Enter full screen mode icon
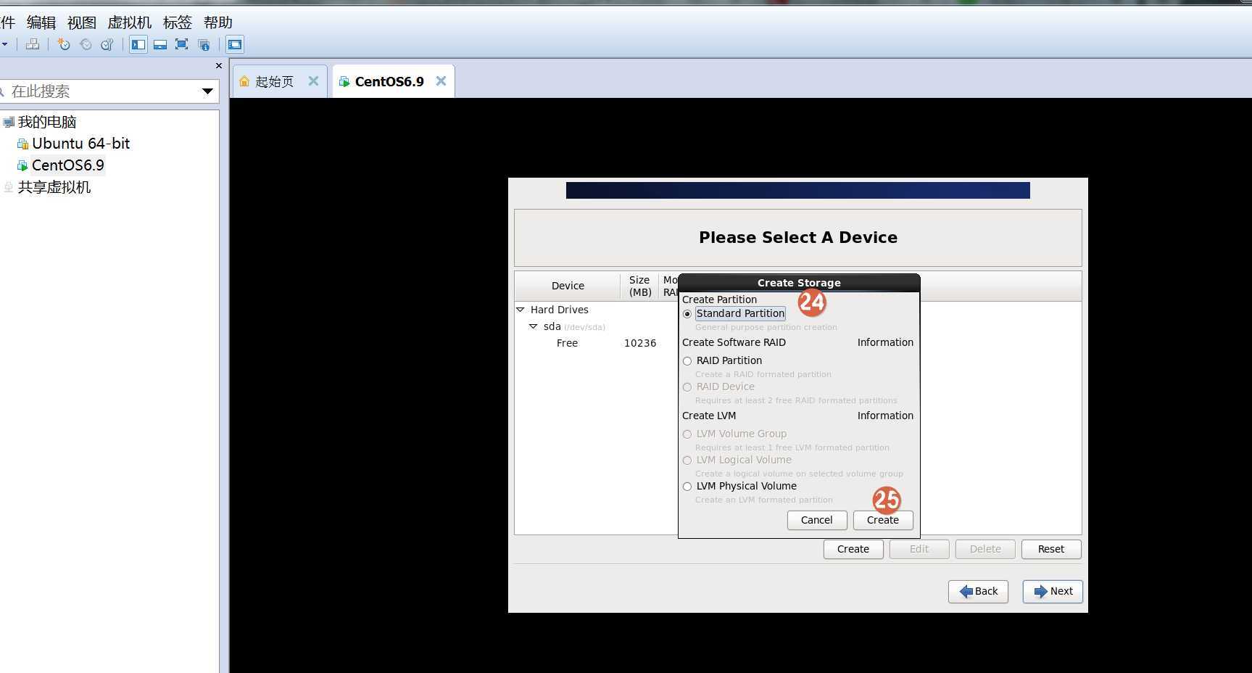Viewport: 1252px width, 673px height. coord(182,44)
